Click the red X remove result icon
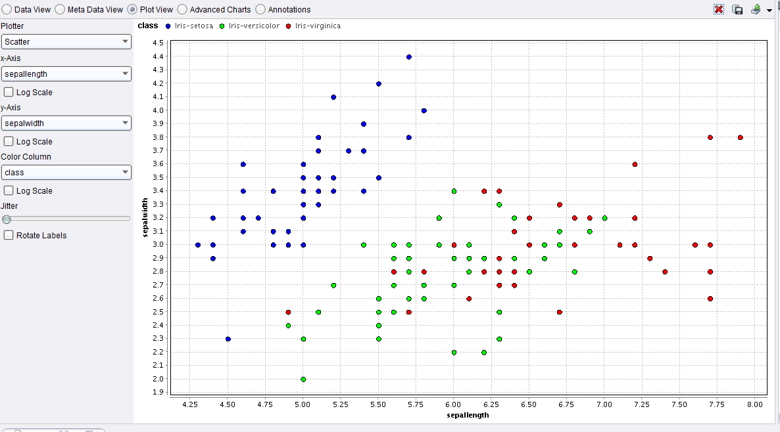This screenshot has height=432, width=780. pyautogui.click(x=719, y=9)
